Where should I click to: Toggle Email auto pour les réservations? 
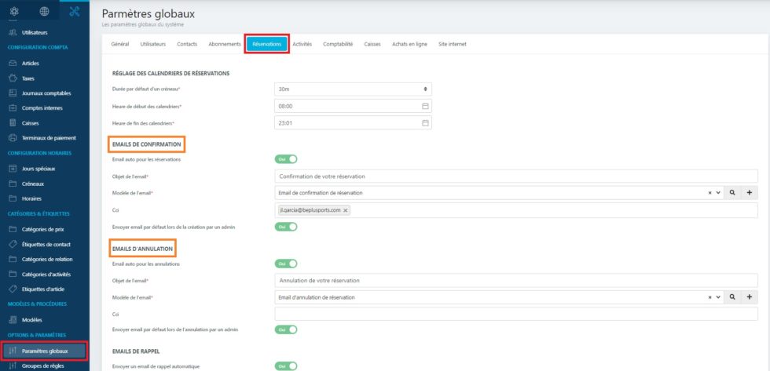pyautogui.click(x=286, y=159)
